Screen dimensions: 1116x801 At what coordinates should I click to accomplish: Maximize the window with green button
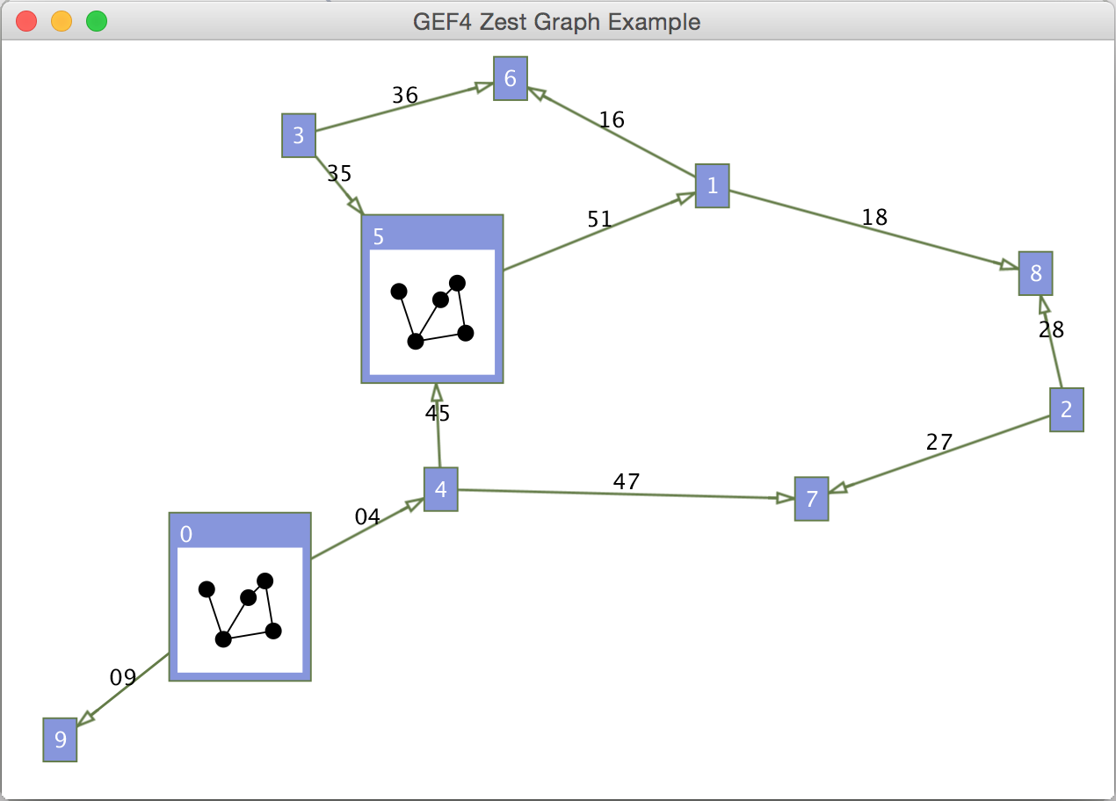[x=97, y=21]
